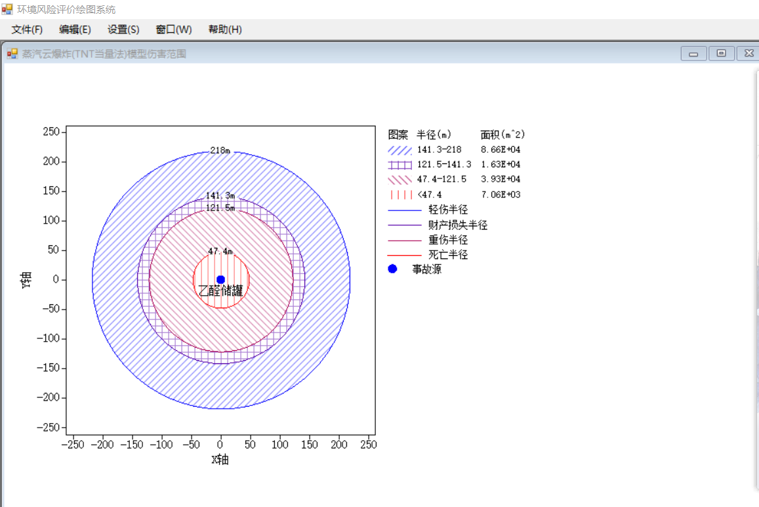Screen dimensions: 759x507
Task: Open the 编辑(E) menu
Action: click(x=75, y=30)
